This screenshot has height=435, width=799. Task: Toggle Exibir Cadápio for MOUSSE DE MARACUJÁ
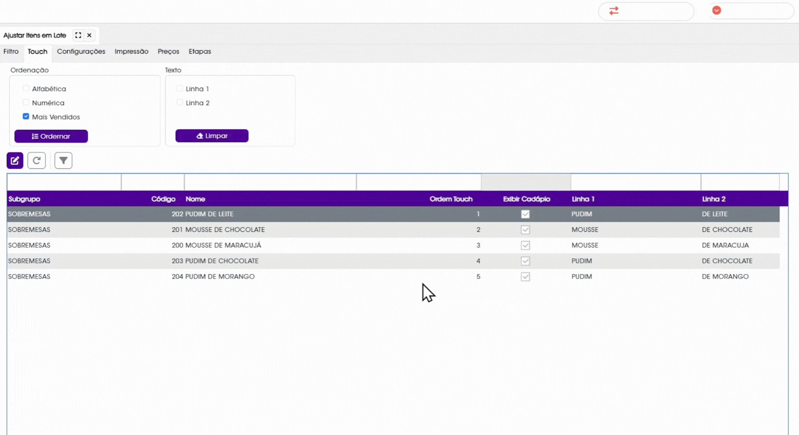[526, 245]
